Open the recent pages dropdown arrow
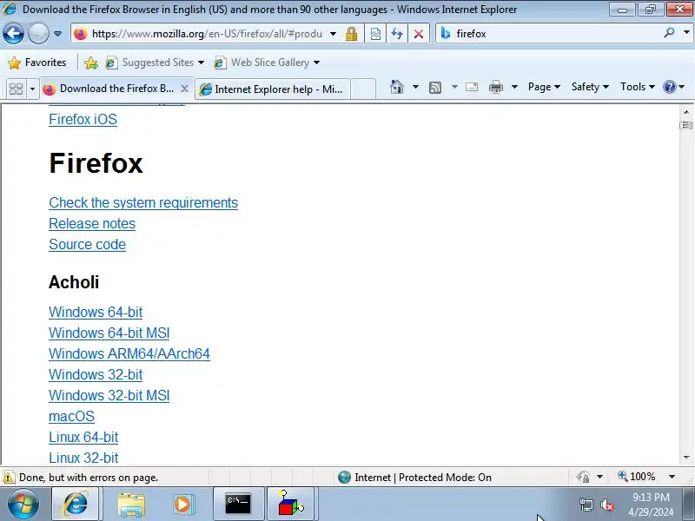This screenshot has width=695, height=521. coord(57,34)
